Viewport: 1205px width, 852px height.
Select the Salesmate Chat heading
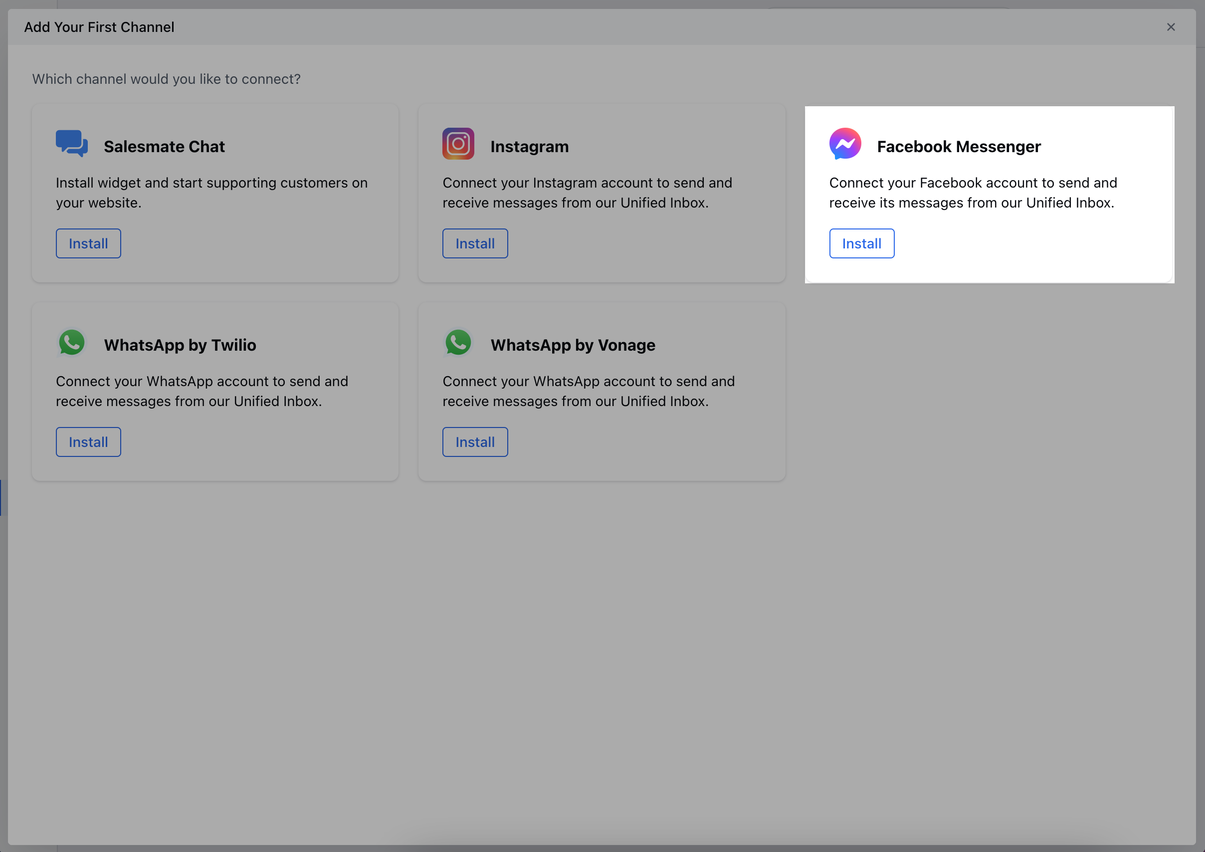[164, 147]
